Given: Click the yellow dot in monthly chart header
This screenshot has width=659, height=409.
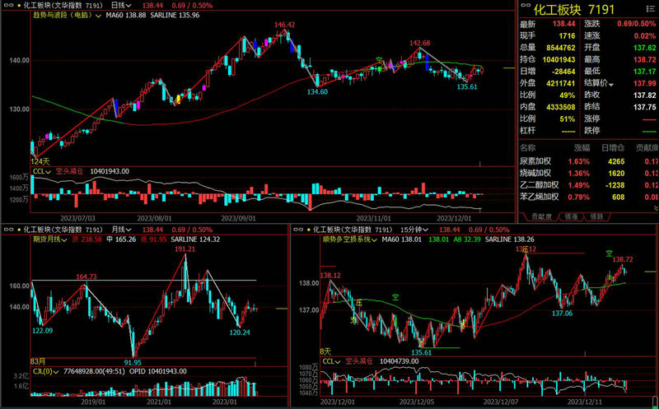Looking at the screenshot, I should coord(18,230).
